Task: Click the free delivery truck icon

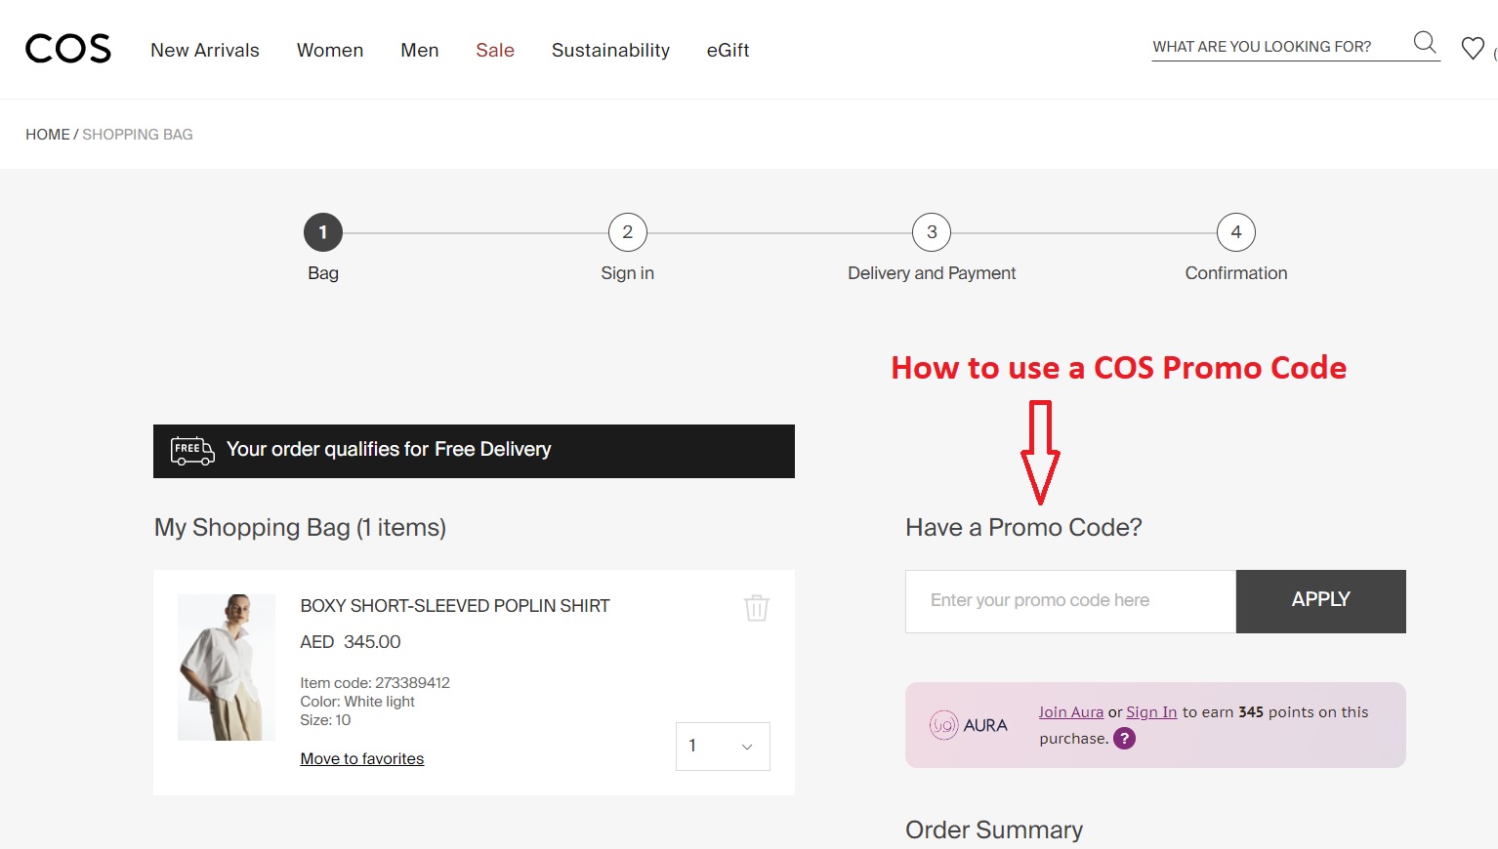Action: (191, 450)
